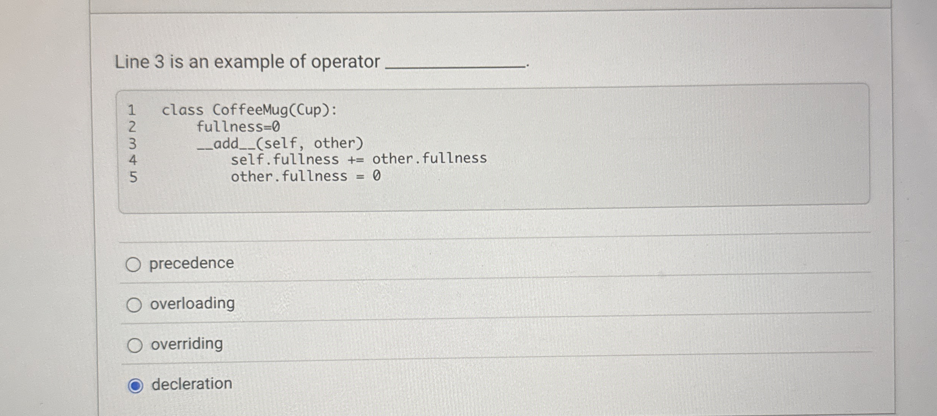The height and width of the screenshot is (416, 937).
Task: Click line 4 self.fullness += other.fullness
Action: click(358, 159)
